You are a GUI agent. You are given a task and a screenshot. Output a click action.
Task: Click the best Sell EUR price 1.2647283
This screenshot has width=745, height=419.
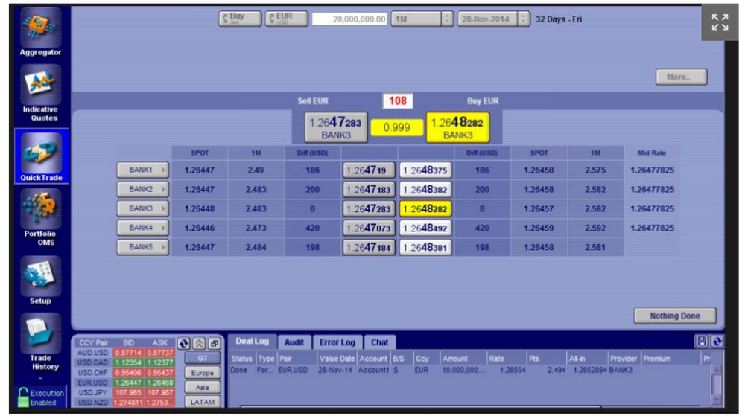(336, 128)
